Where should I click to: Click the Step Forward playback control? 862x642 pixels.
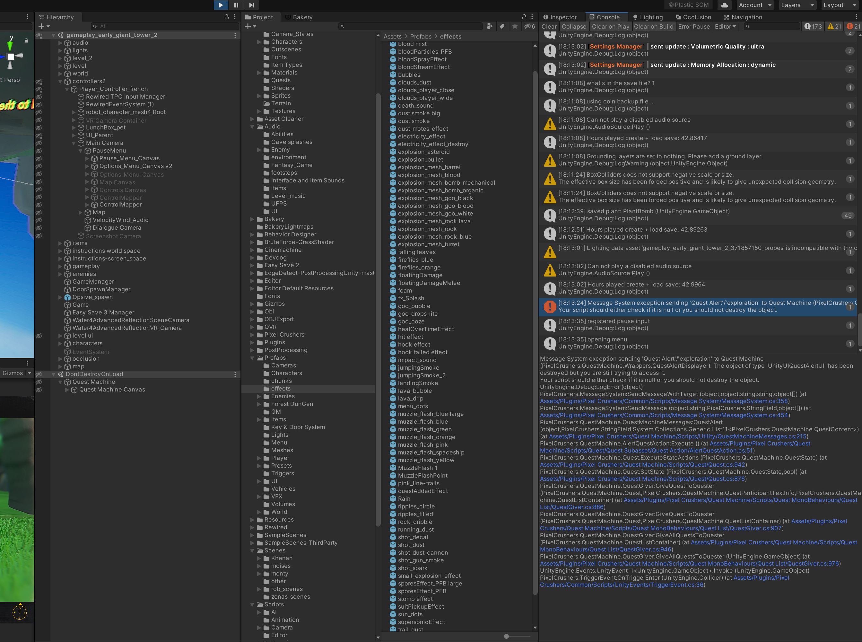coord(251,5)
